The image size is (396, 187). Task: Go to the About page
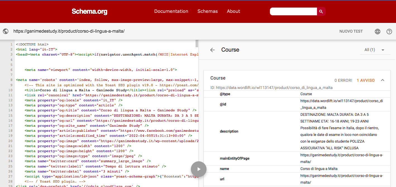233,11
